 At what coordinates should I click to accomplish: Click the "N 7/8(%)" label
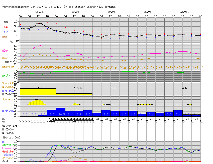click(8, 94)
